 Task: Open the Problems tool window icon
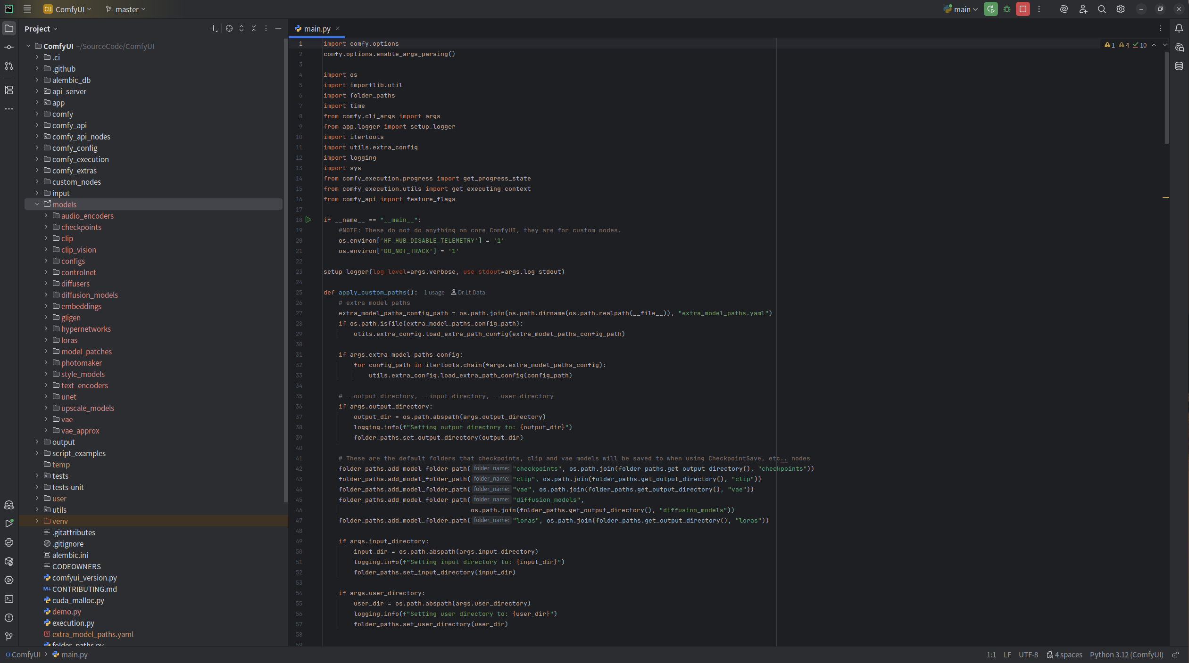9,618
